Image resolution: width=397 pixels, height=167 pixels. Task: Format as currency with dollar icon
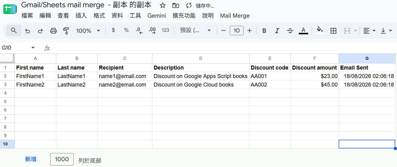point(113,30)
